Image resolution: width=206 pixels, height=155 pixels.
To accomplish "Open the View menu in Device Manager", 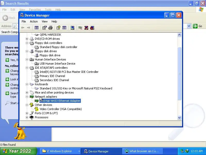I will click(x=45, y=21).
